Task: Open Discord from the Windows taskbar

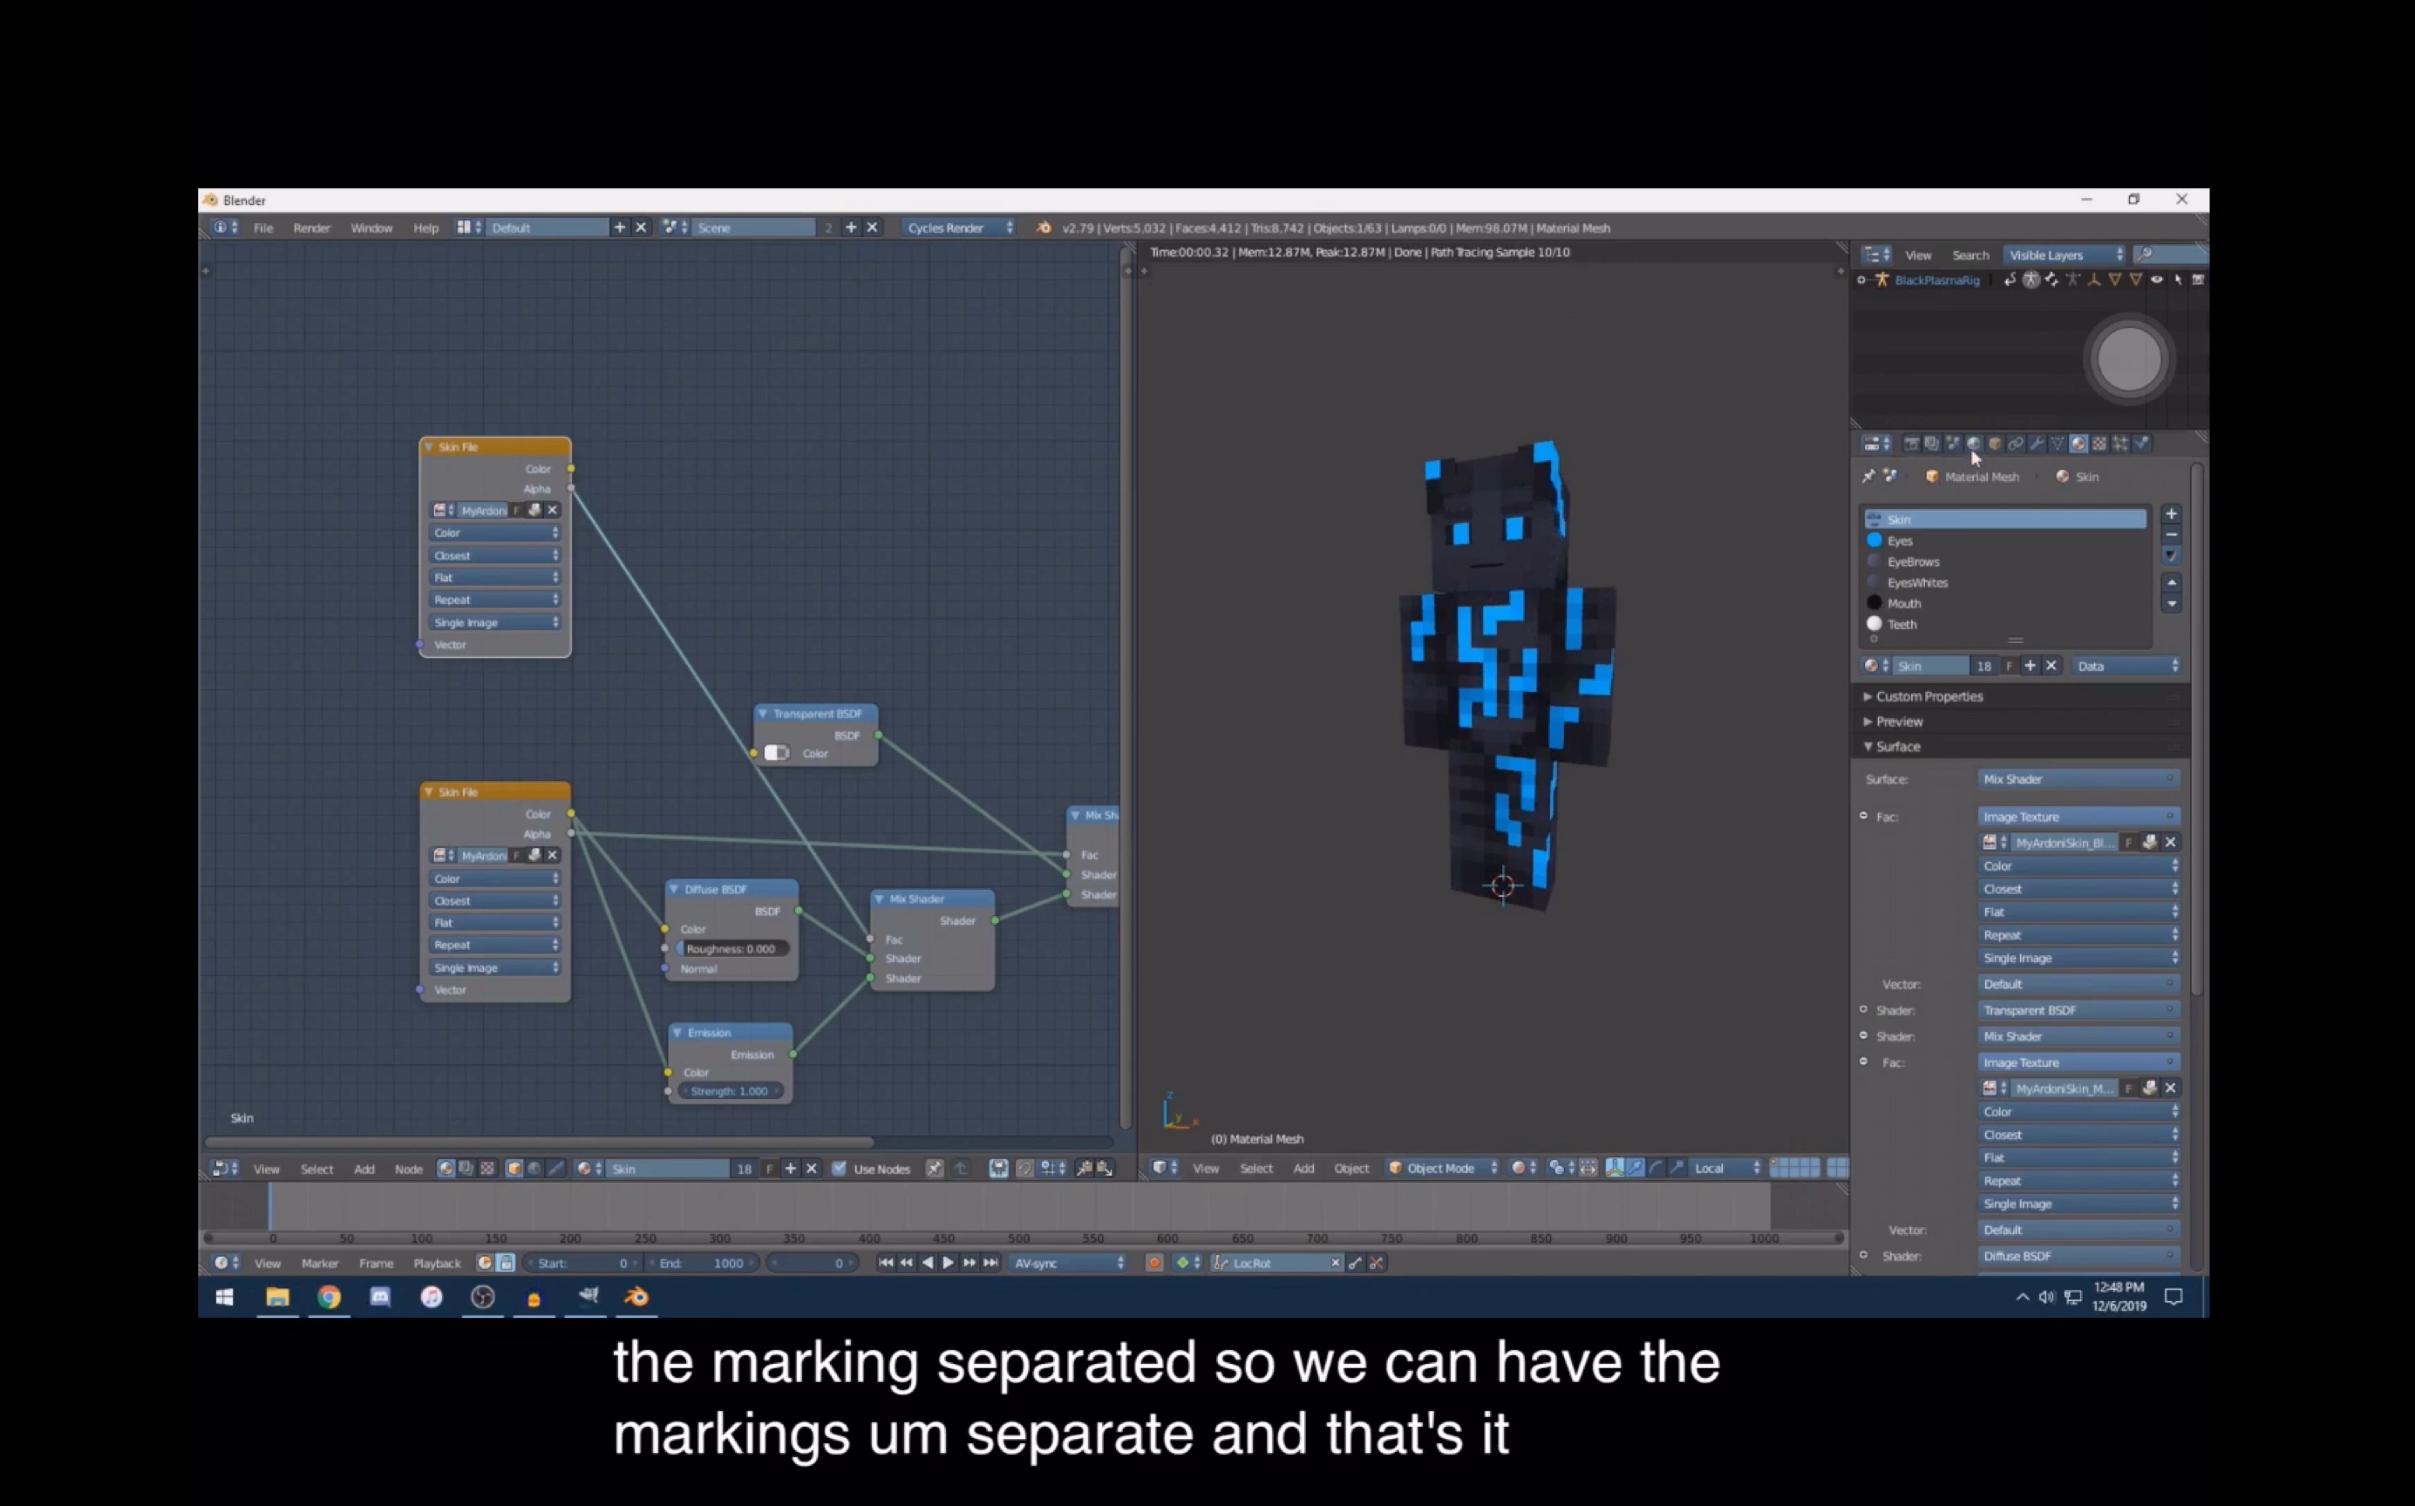Action: (379, 1297)
